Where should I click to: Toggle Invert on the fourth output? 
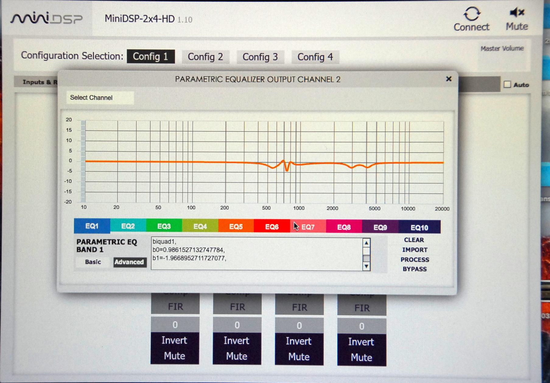[361, 342]
